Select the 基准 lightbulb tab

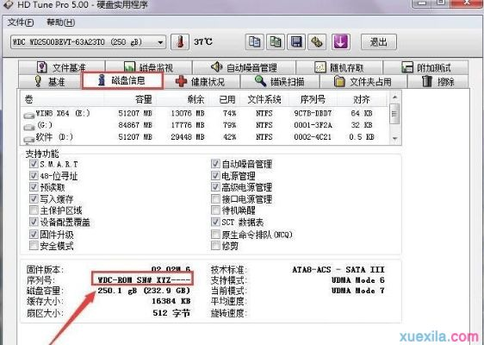[49, 82]
